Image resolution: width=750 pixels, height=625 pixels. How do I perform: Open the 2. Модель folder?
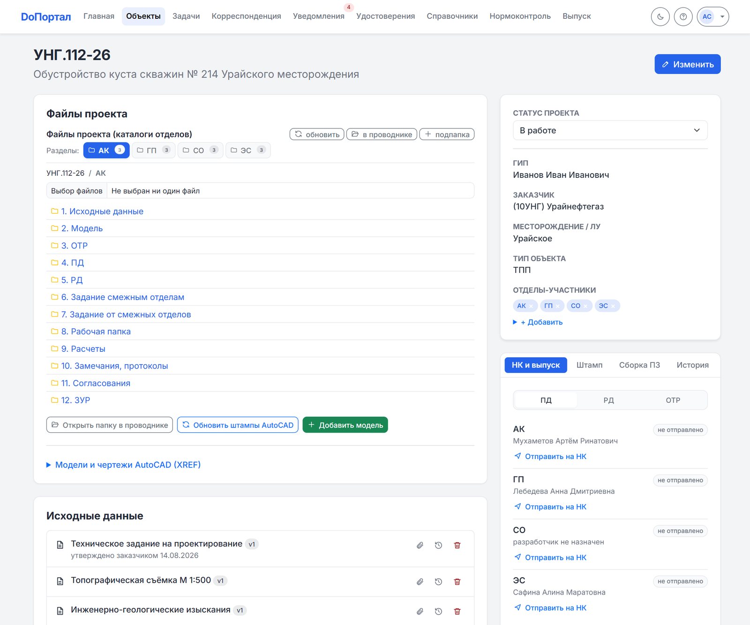click(x=82, y=228)
